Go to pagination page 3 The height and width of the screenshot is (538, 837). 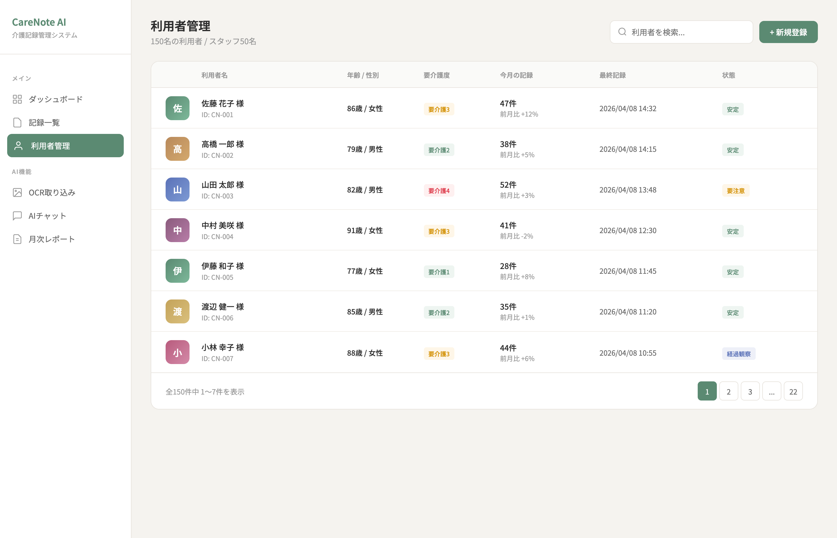tap(750, 391)
